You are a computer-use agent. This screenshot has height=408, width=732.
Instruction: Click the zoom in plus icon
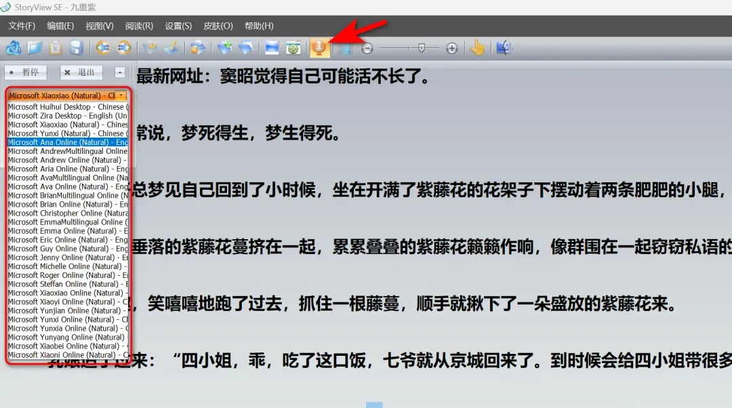pyautogui.click(x=451, y=48)
